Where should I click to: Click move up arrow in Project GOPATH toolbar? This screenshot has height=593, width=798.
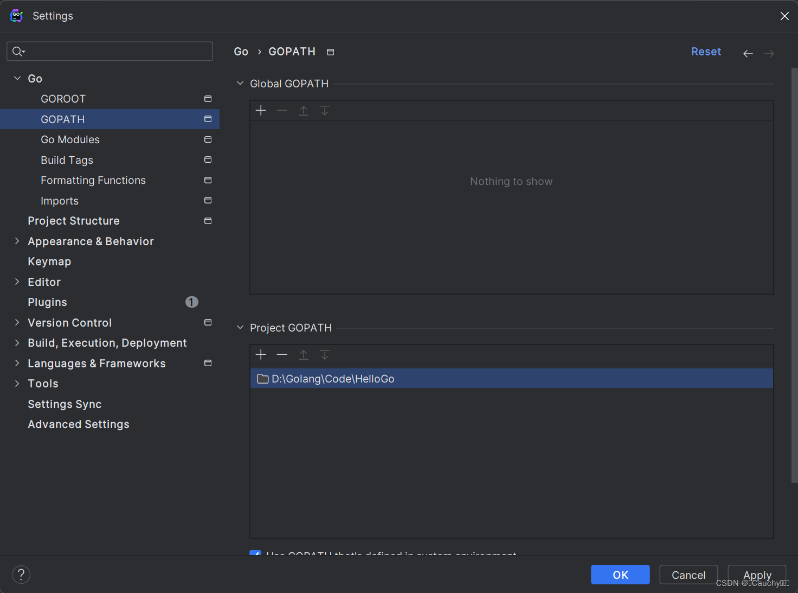pyautogui.click(x=304, y=355)
